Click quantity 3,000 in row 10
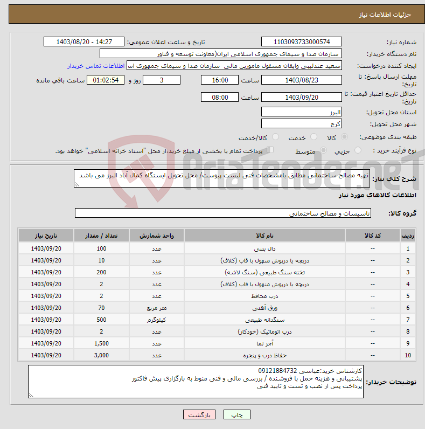425x429 pixels. coord(101,355)
